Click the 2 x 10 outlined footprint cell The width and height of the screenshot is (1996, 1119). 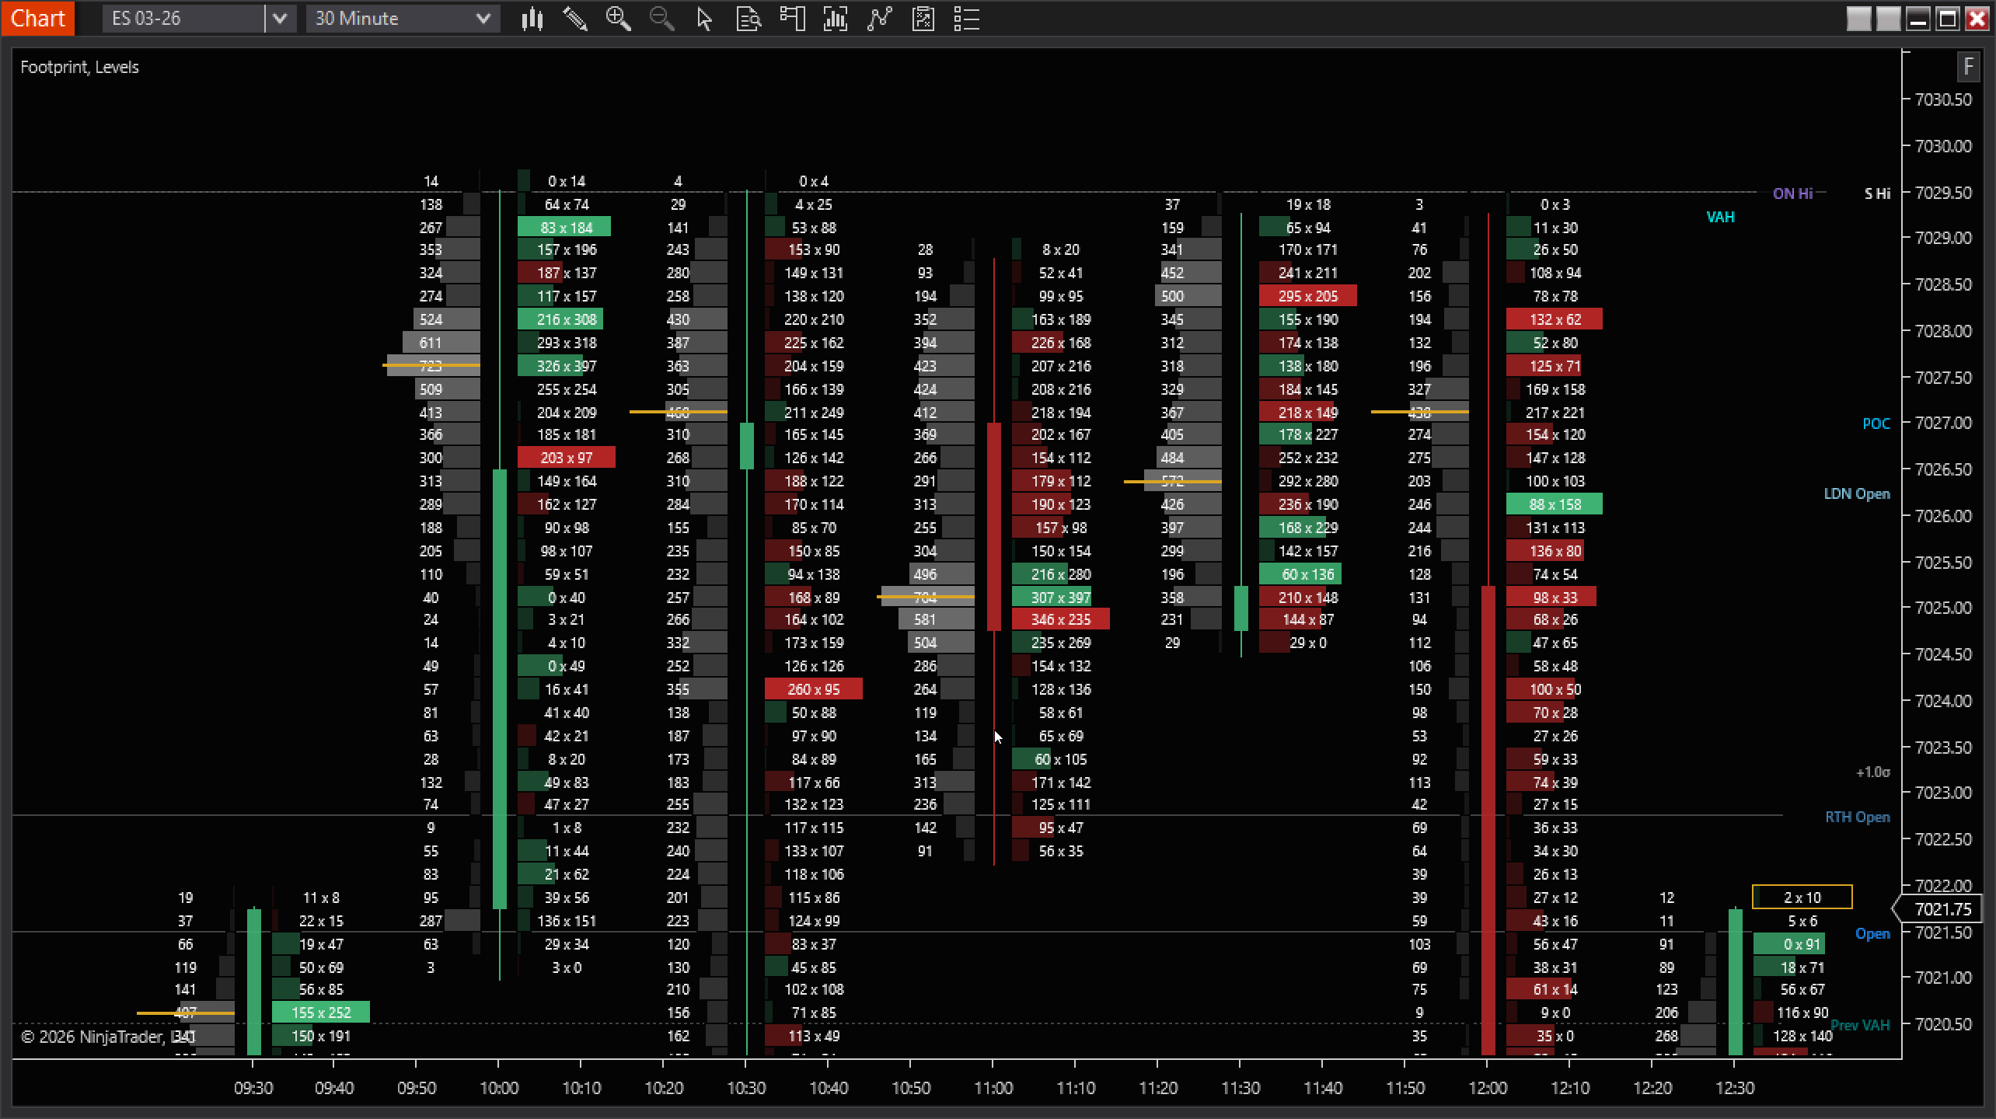point(1802,898)
